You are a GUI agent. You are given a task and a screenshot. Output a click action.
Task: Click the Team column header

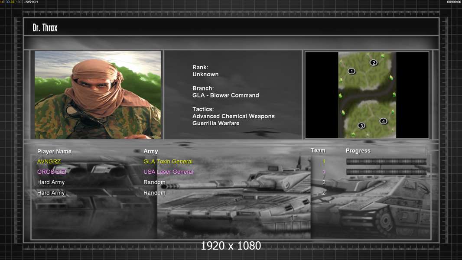click(318, 150)
